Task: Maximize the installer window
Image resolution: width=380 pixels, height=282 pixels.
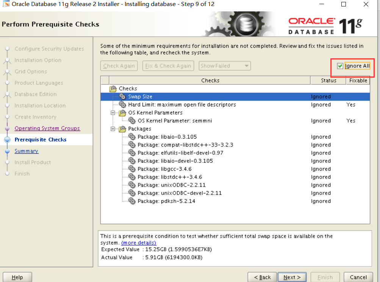Action: point(344,4)
